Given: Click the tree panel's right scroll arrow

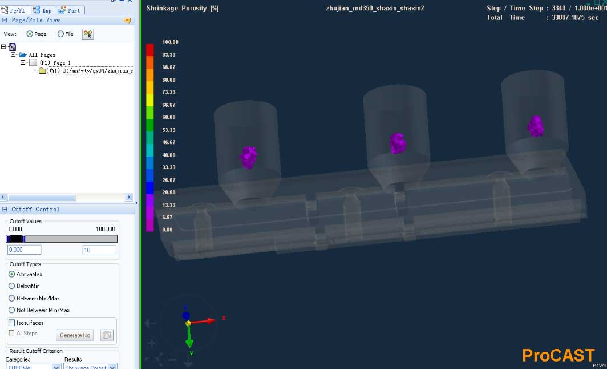Looking at the screenshot, I should point(129,198).
